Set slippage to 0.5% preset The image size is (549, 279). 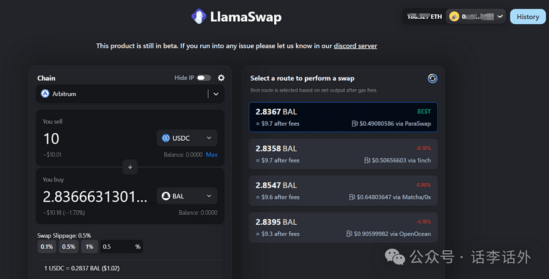coord(68,246)
